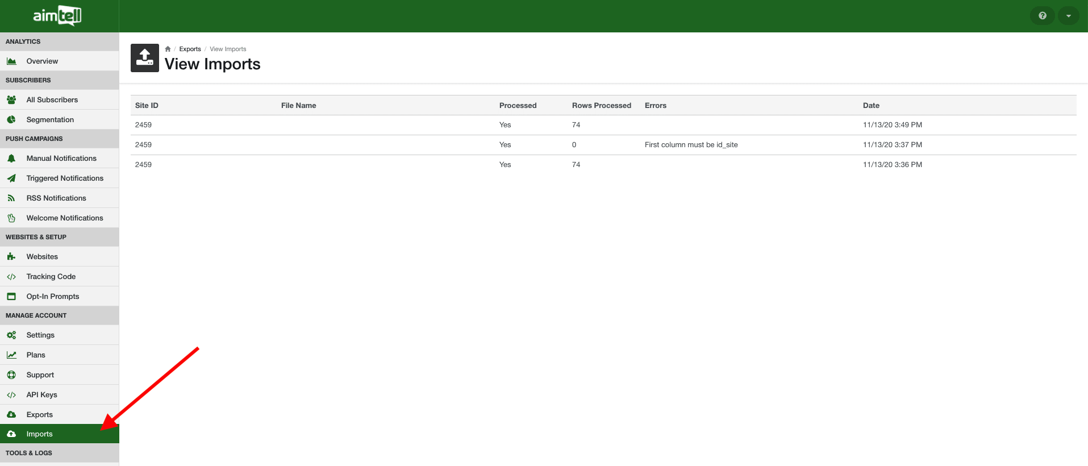Open the account dropdown arrow in header

tap(1068, 16)
